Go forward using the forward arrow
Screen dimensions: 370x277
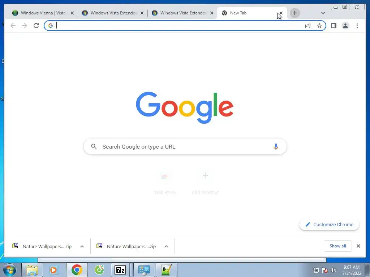tap(25, 26)
